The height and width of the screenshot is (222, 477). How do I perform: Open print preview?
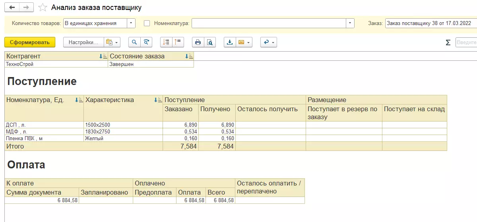coord(209,42)
